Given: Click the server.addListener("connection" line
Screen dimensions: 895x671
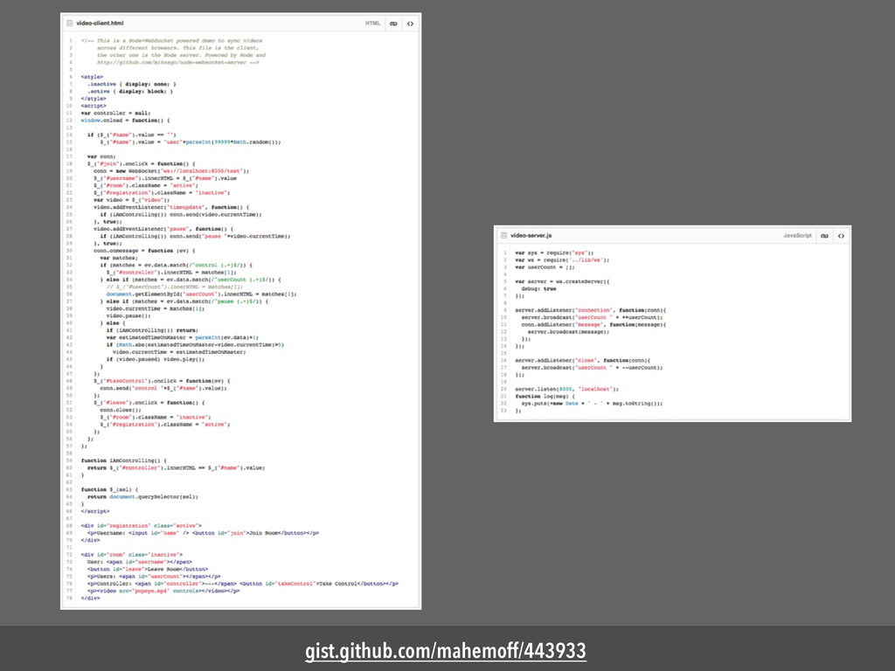Looking at the screenshot, I should point(591,310).
